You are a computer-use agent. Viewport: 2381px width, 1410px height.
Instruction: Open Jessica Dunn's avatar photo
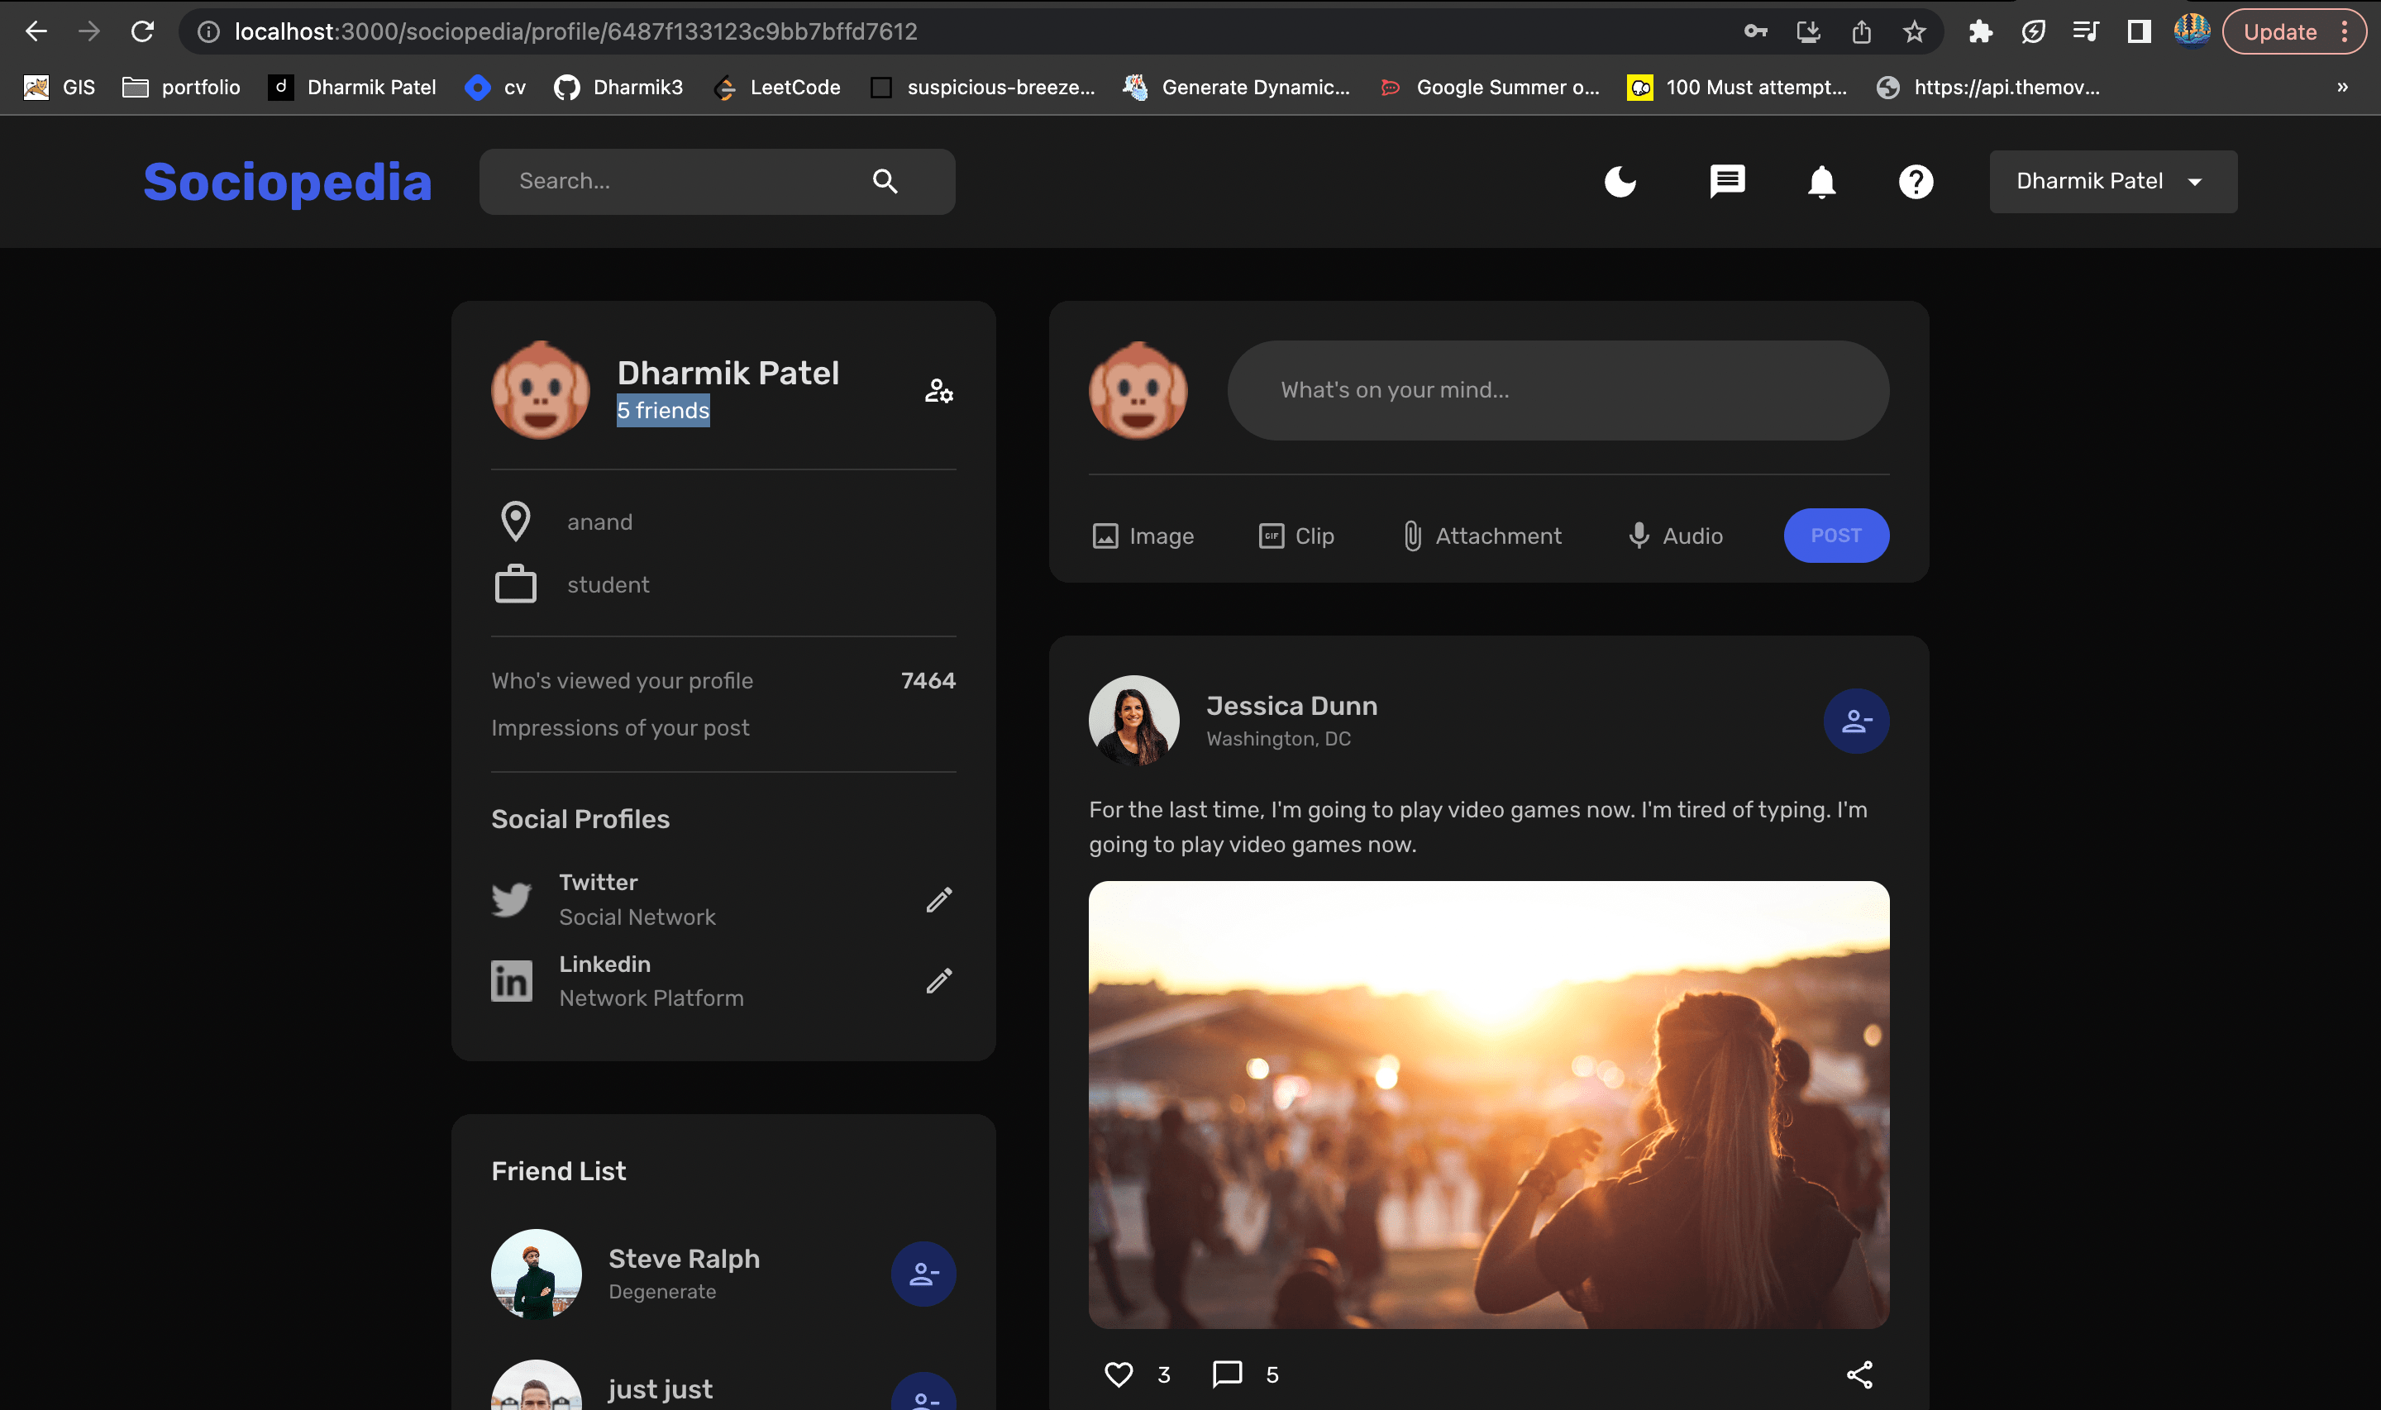click(1133, 722)
